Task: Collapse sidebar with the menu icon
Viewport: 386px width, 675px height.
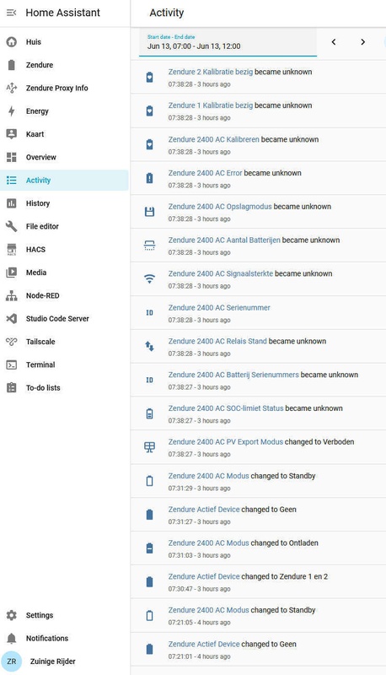Action: tap(11, 13)
